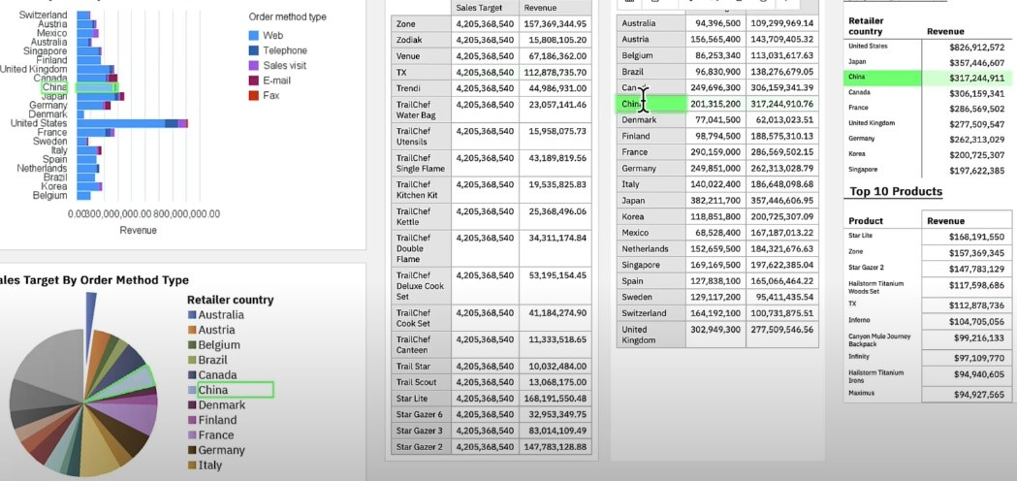
Task: Select TrailChef Water Bag row header
Action: pyautogui.click(x=421, y=110)
